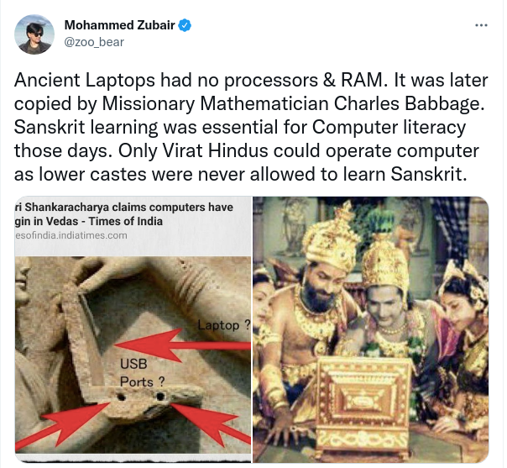Click the 'Laptop ?' label in image
The image size is (507, 468).
pos(224,325)
